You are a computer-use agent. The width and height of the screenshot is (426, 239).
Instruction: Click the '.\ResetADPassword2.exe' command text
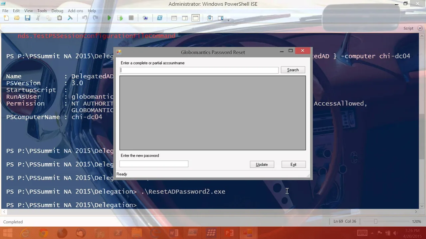(183, 192)
